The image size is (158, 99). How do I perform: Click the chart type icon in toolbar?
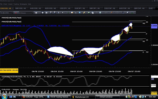pyautogui.click(x=36, y=13)
